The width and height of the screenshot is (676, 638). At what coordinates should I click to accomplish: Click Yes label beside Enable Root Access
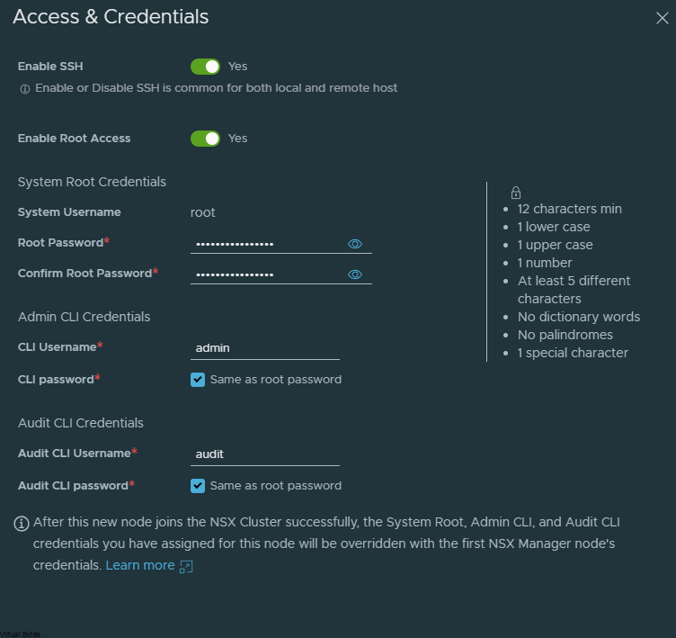click(x=237, y=139)
